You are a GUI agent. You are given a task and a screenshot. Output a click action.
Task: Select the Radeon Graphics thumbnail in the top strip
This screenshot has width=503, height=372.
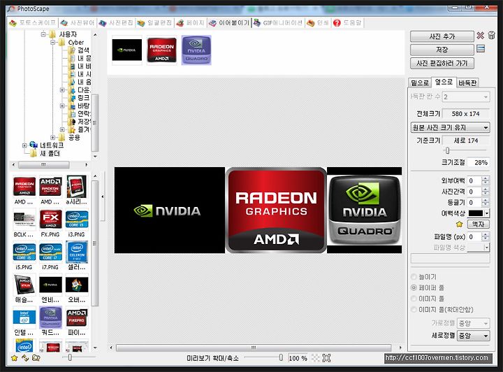(161, 50)
